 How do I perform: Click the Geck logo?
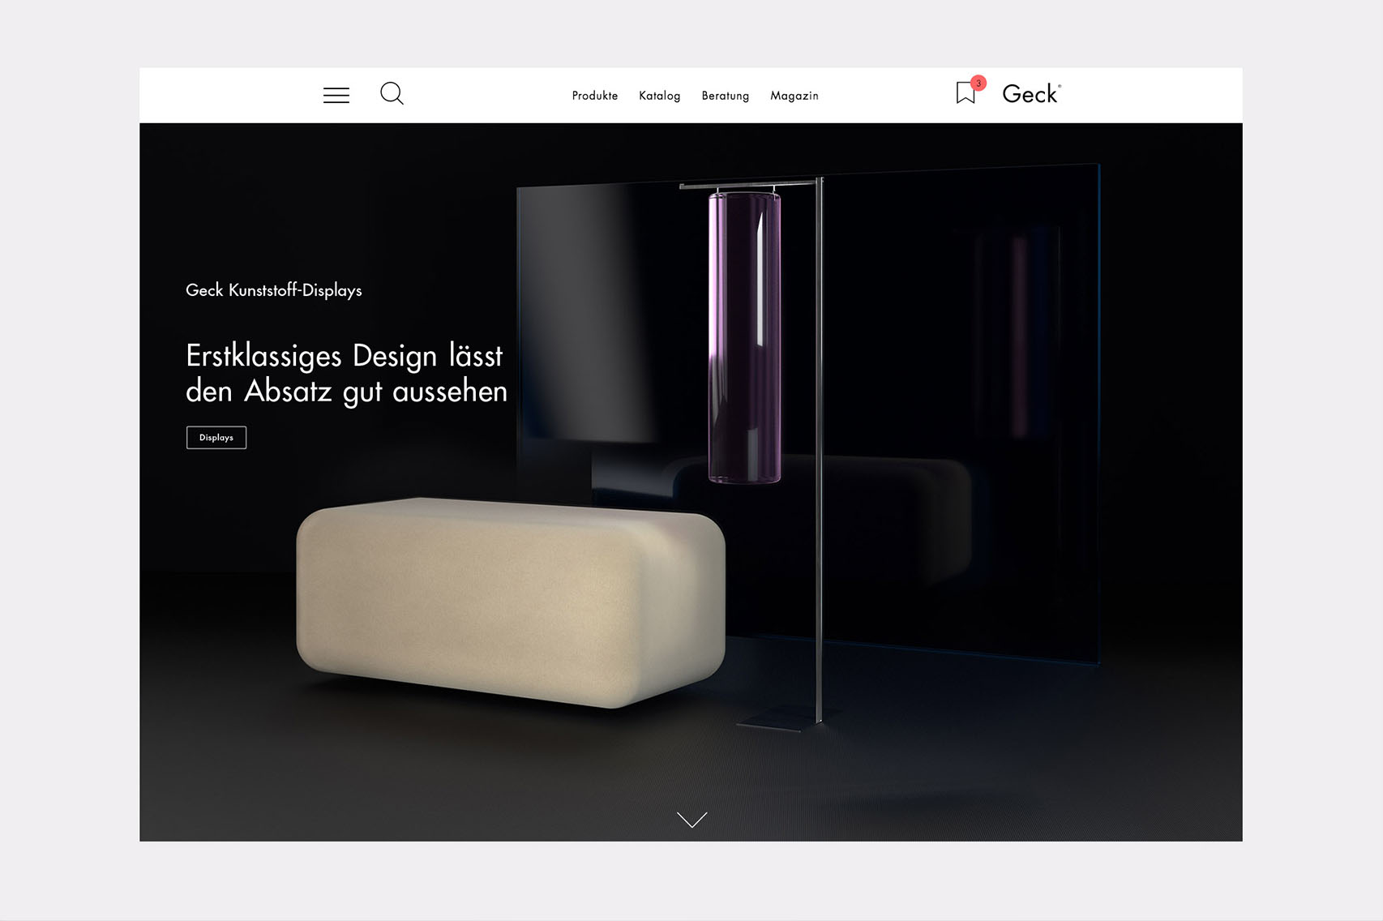1031,94
